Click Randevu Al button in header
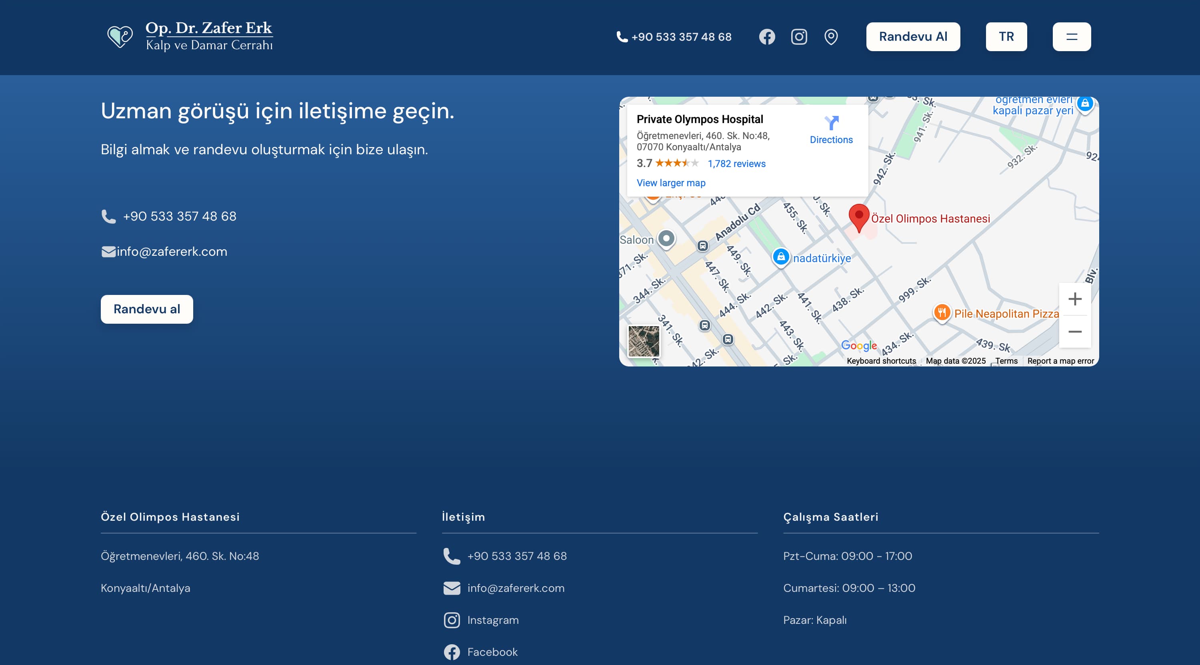This screenshot has height=665, width=1200. [x=912, y=37]
